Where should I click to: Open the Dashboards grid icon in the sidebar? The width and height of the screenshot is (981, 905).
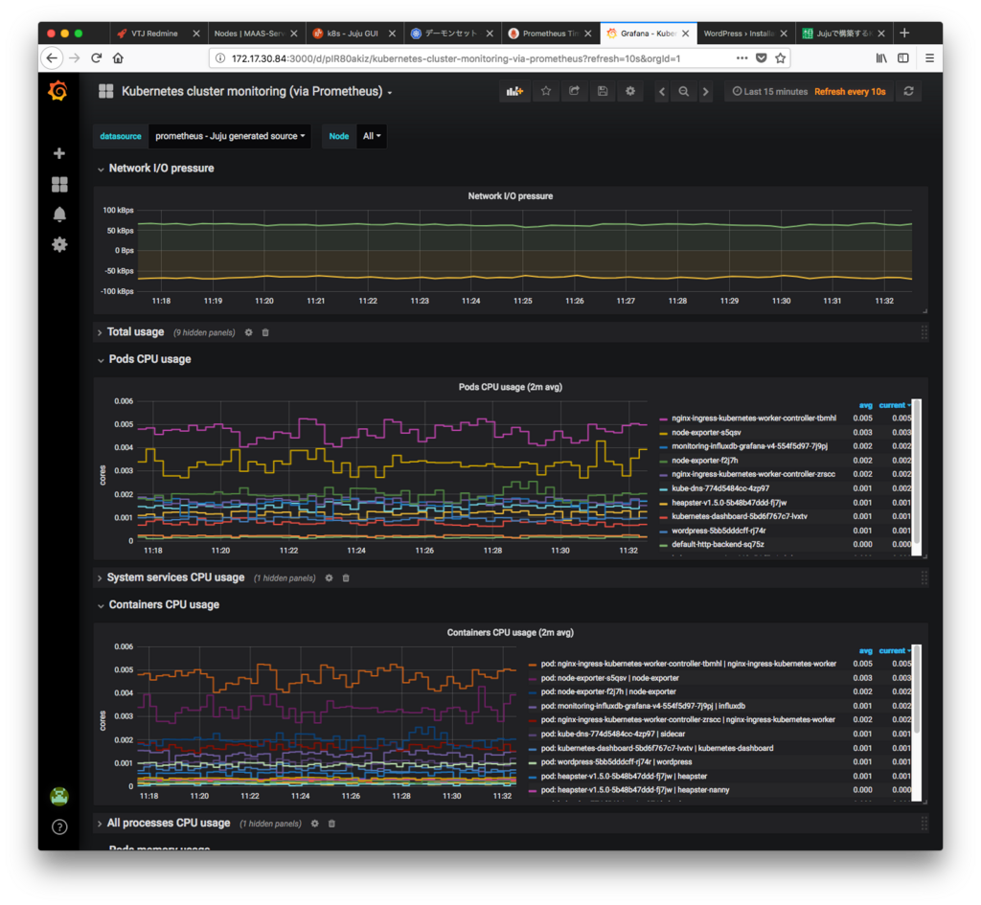point(59,184)
